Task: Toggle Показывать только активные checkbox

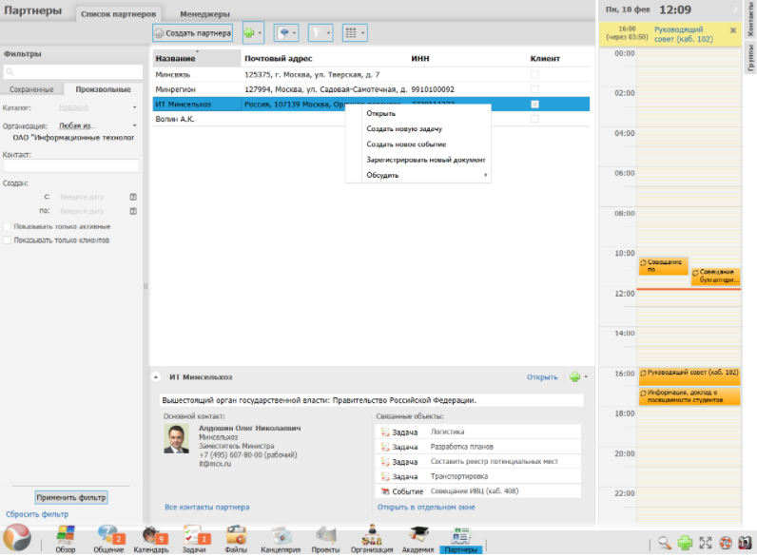Action: 8,226
